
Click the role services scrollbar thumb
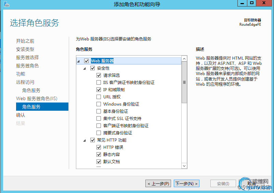pyautogui.click(x=184, y=82)
